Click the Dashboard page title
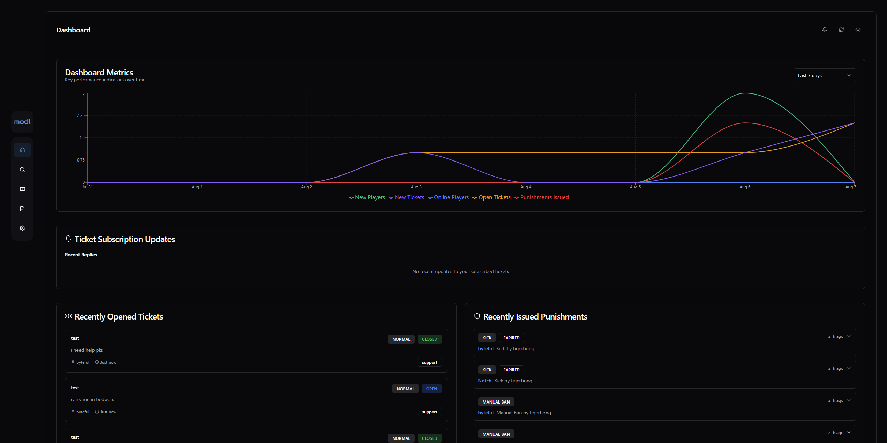The image size is (887, 443). (73, 30)
